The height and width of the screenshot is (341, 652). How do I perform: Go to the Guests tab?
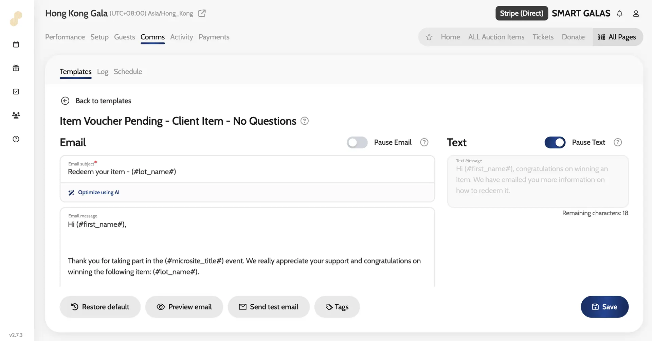(x=124, y=37)
